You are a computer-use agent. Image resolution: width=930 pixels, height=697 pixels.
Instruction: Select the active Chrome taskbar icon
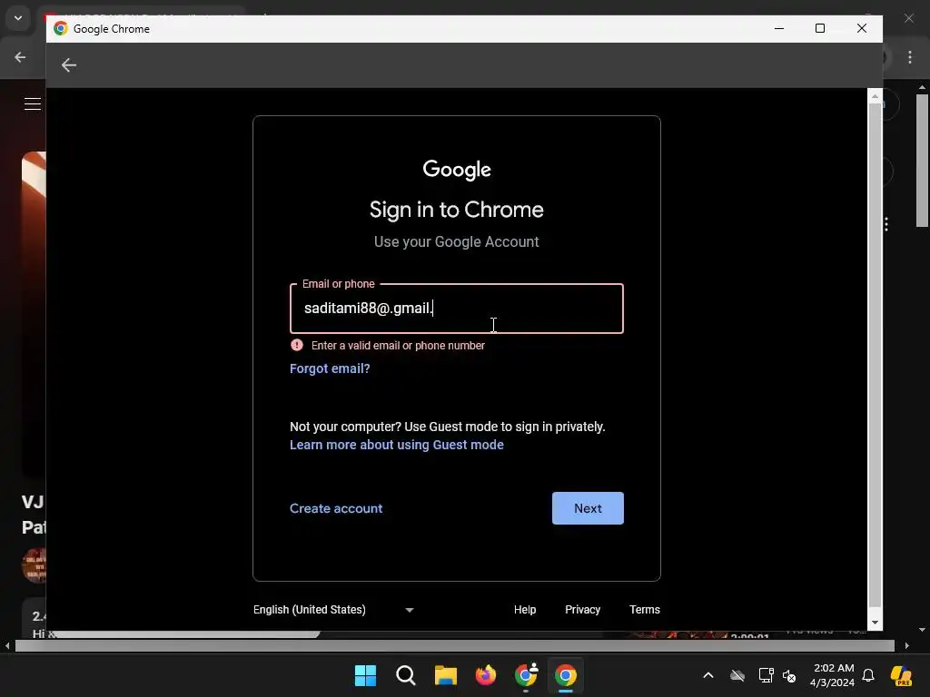tap(565, 675)
